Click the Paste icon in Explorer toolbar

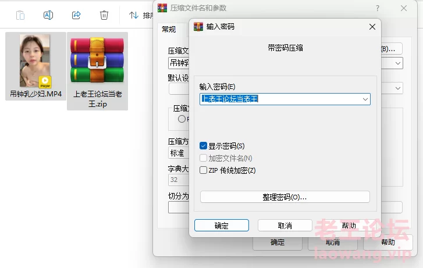pos(20,15)
